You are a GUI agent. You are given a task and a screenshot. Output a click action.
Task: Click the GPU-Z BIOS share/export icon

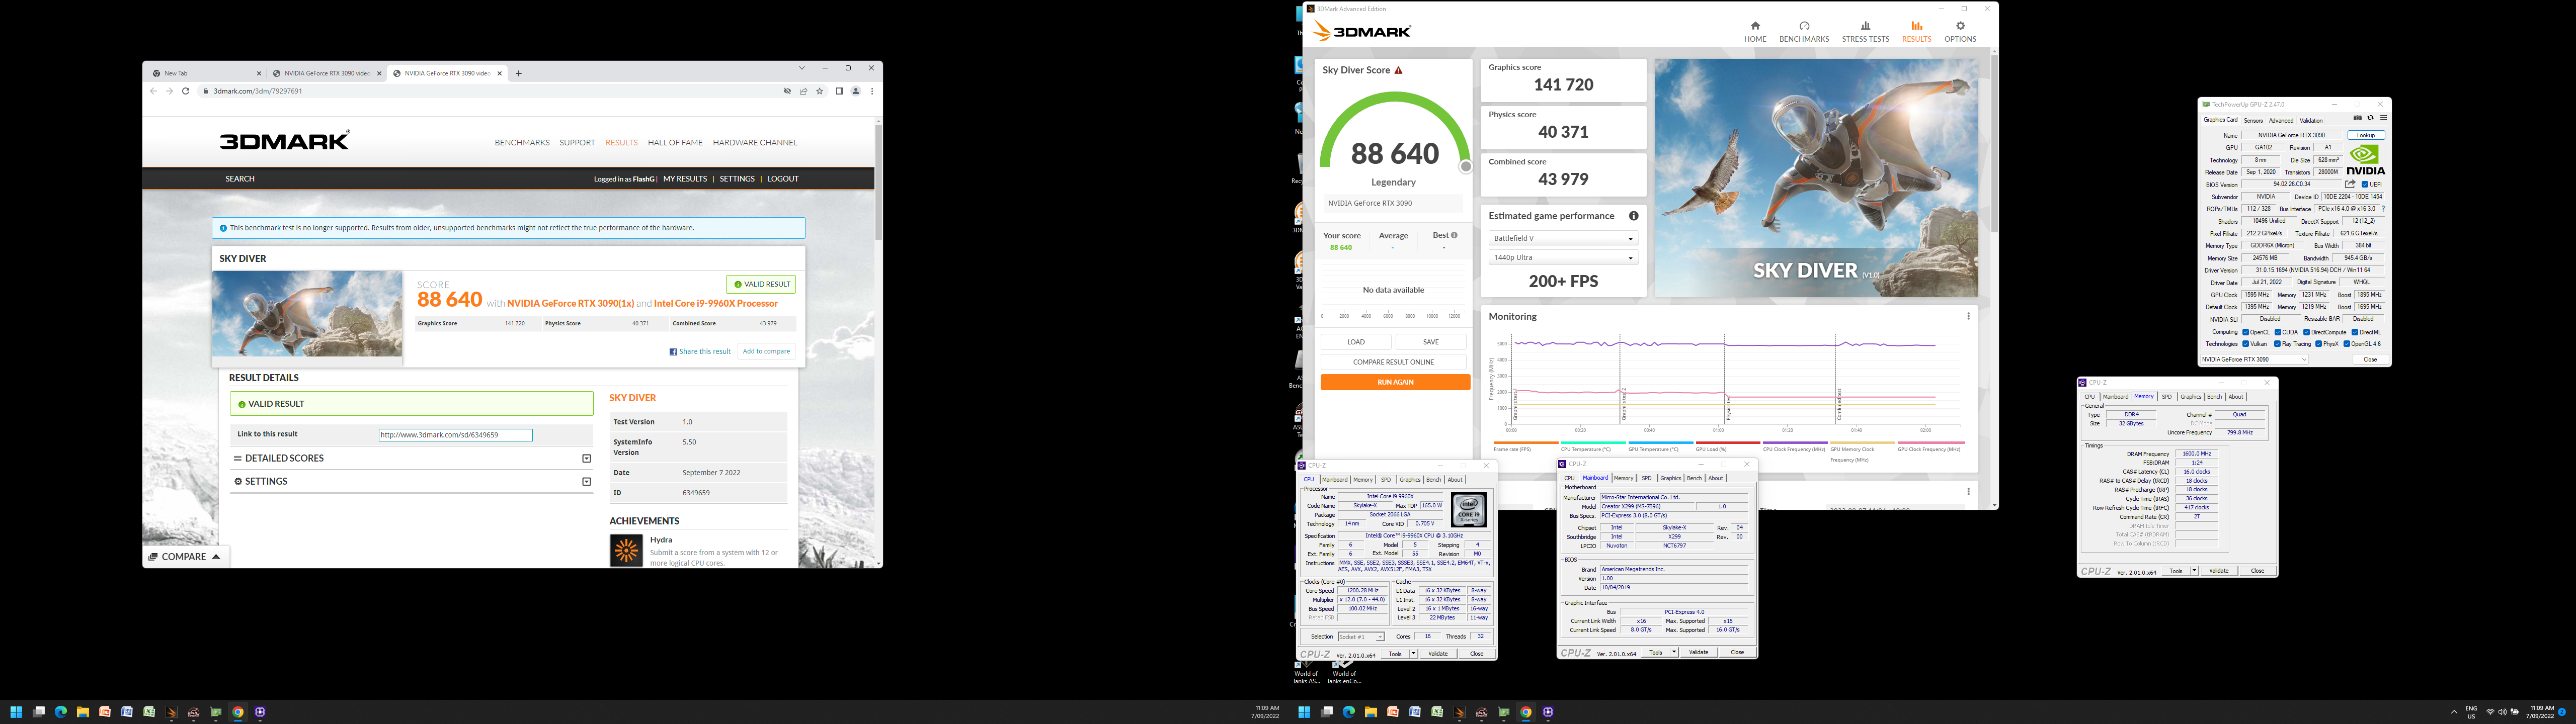(x=2350, y=184)
